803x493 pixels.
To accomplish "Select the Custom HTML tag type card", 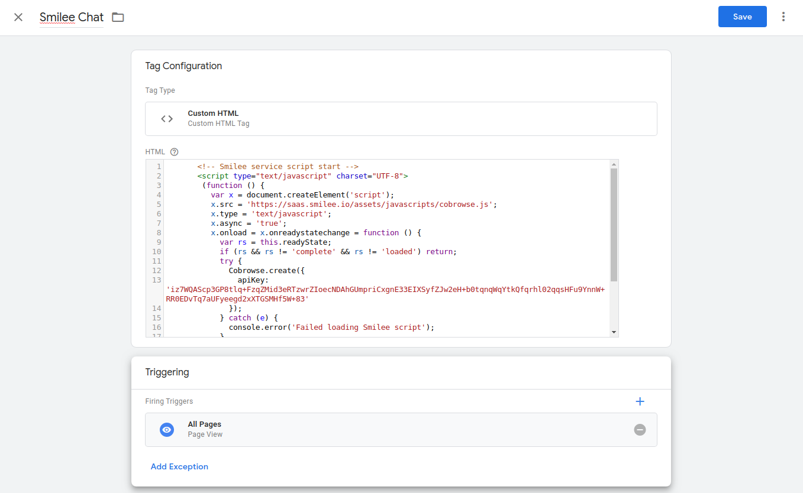I will pos(401,119).
